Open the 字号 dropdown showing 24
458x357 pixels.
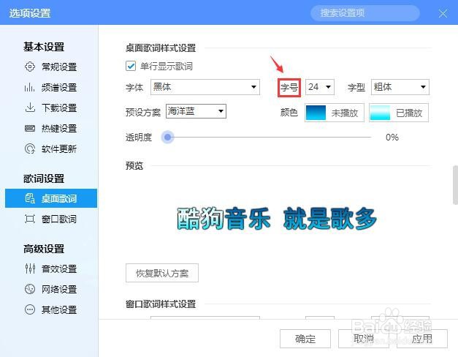coord(320,87)
